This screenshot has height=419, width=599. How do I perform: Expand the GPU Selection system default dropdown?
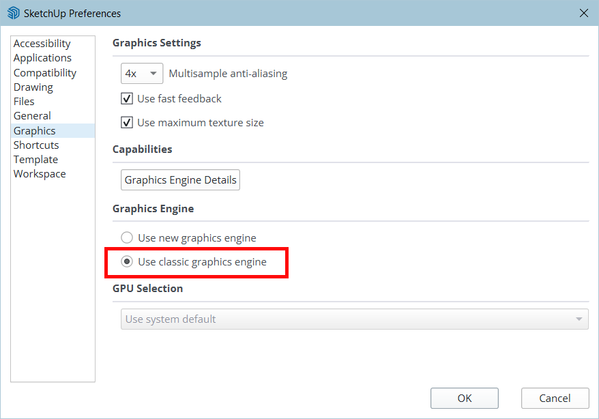pos(354,319)
